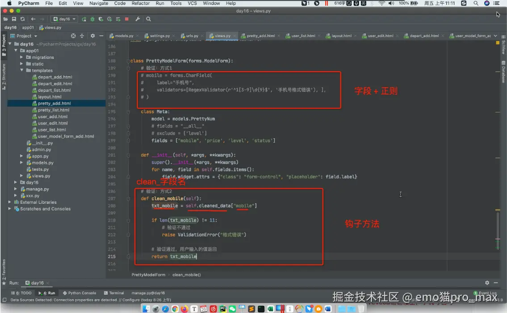Viewport: 507px width, 313px height.
Task: Open Finder from the Dock
Action: [146, 309]
